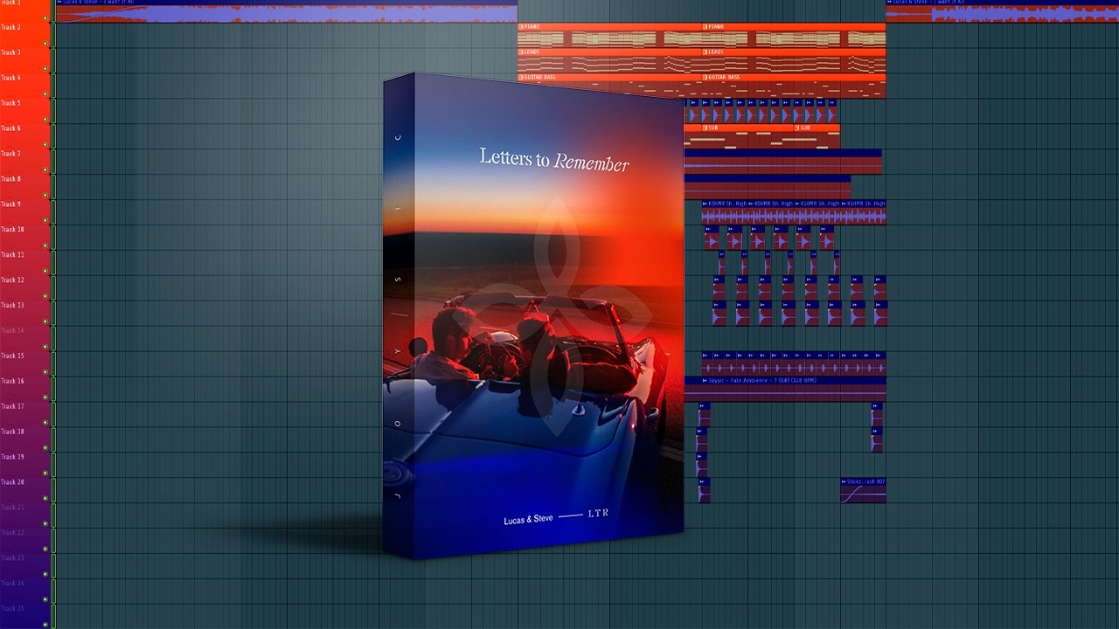Toggle the mute LED on Track 20
The width and height of the screenshot is (1119, 629).
click(x=45, y=499)
